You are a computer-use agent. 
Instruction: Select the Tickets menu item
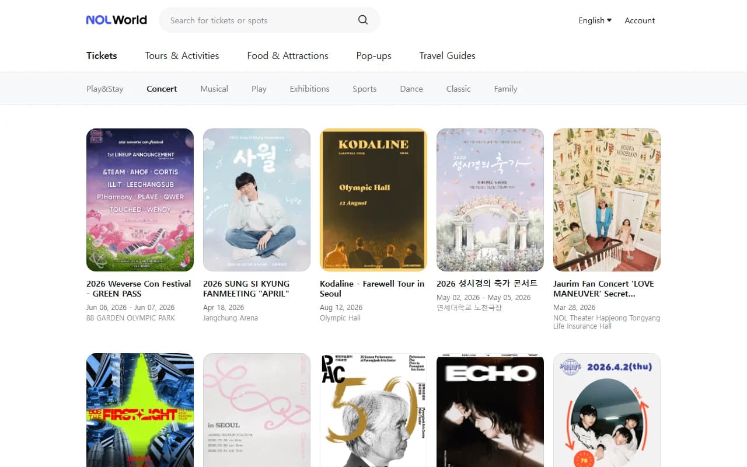coord(101,55)
